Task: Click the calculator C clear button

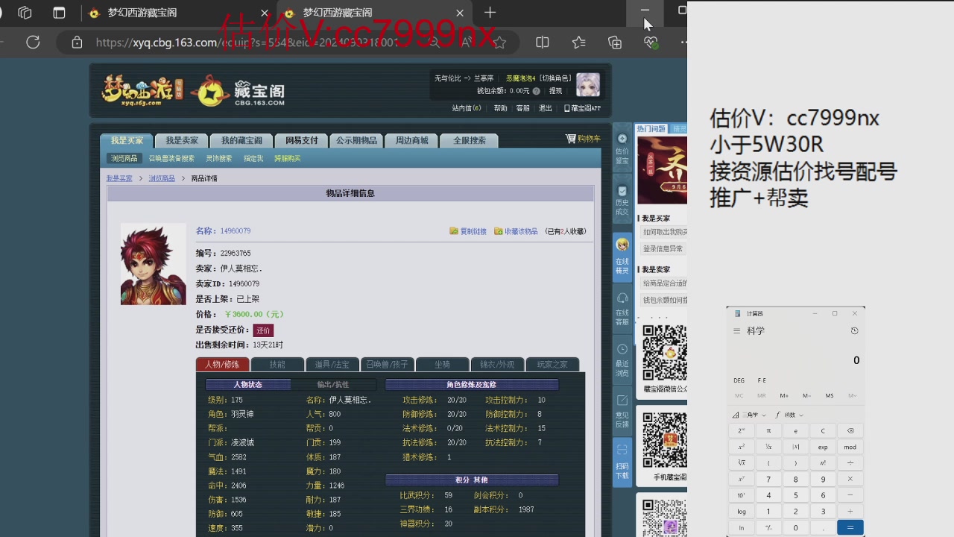Action: coord(823,431)
